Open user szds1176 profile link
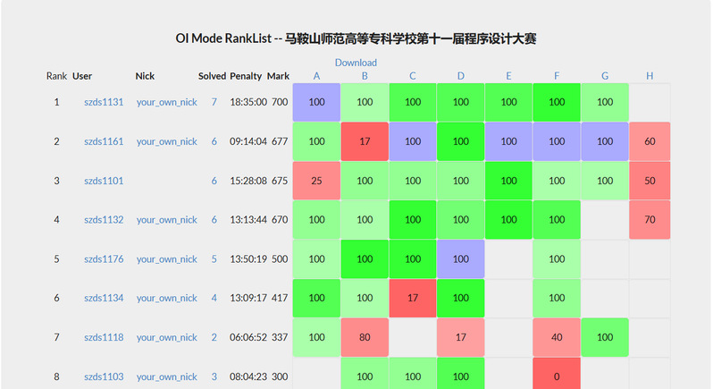Viewport: 713px width, 389px height. [x=104, y=259]
